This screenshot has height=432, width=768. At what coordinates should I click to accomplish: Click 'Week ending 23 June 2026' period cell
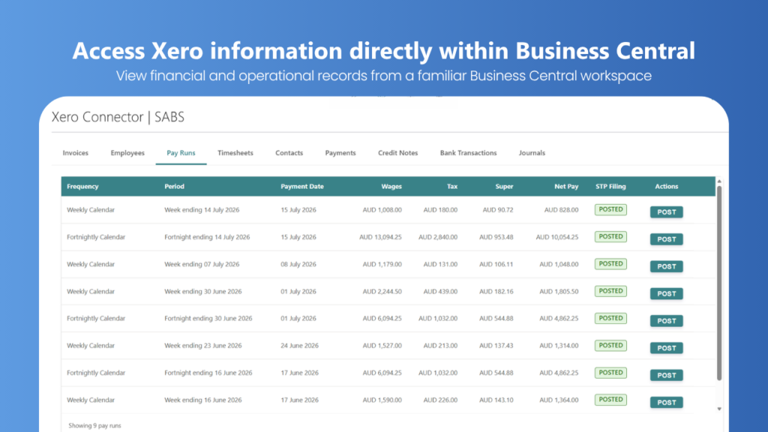(x=202, y=345)
